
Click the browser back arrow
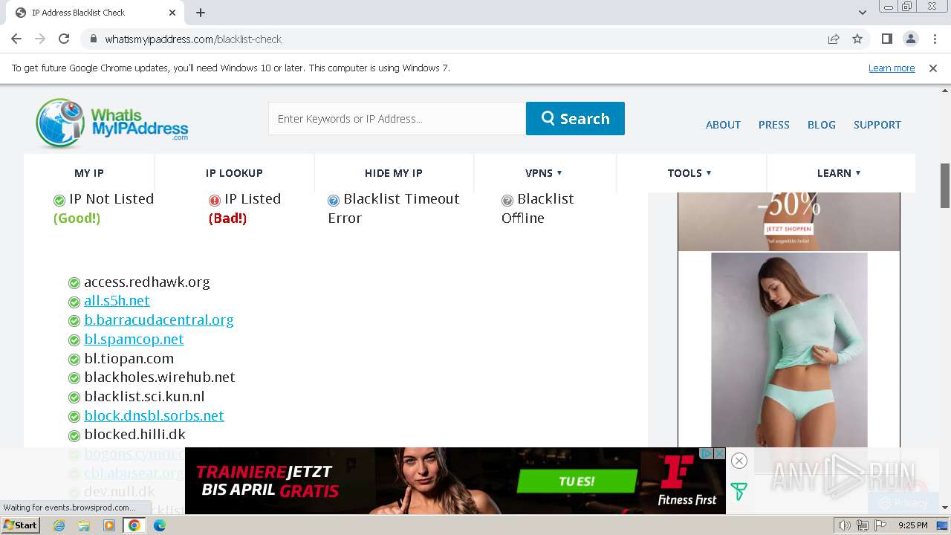(16, 39)
